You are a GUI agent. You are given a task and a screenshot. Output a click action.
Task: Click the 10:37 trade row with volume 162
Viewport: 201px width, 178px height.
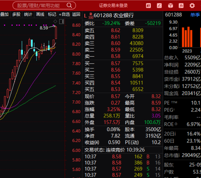coord(122,156)
